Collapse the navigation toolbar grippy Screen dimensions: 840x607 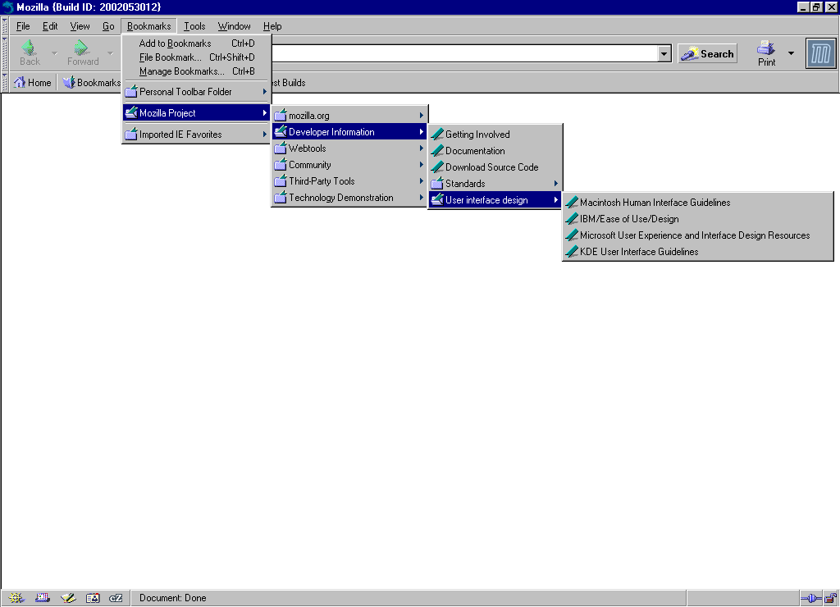click(5, 53)
